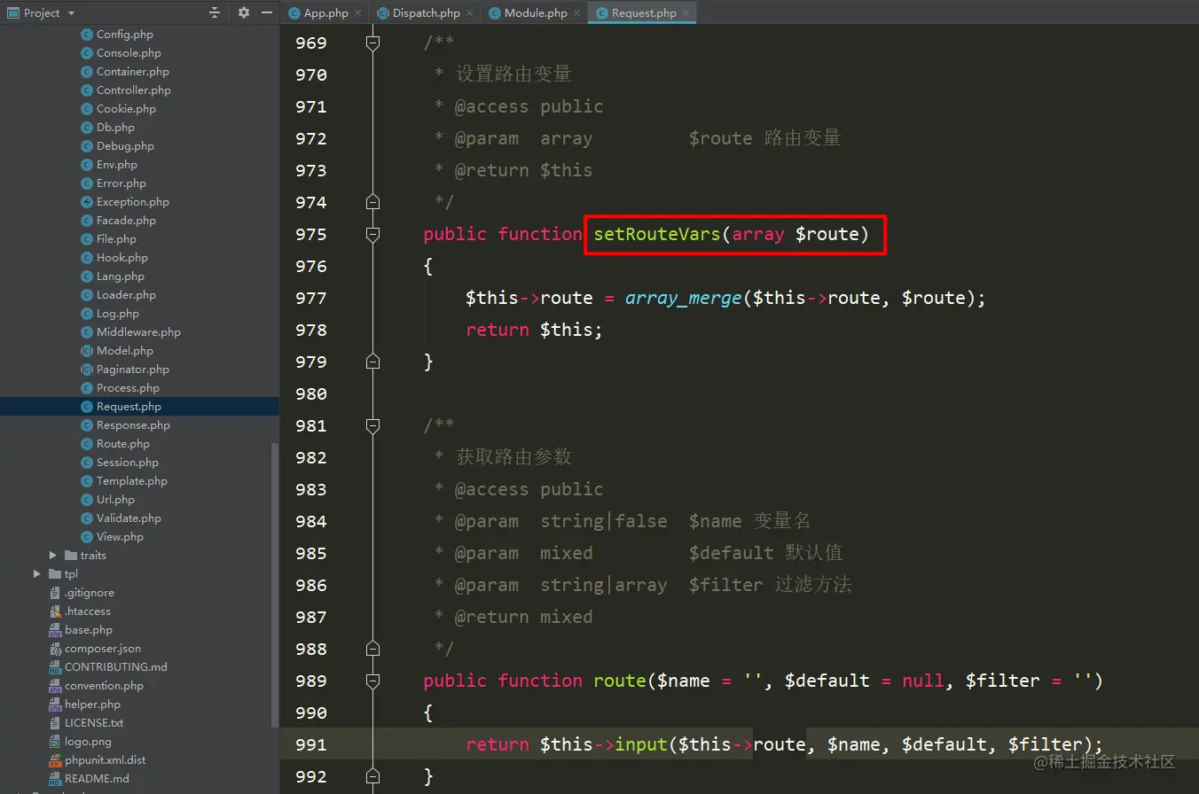
Task: Click the class icon beside Exception.php
Action: (x=87, y=202)
